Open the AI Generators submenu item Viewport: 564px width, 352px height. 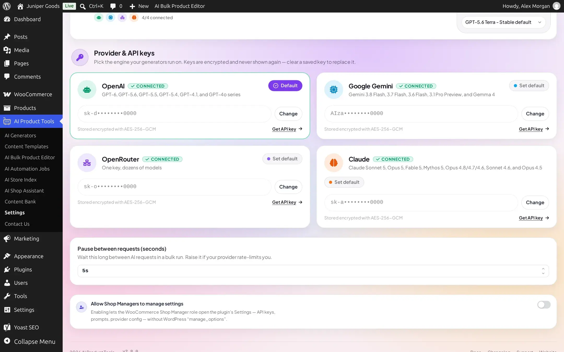(x=20, y=136)
